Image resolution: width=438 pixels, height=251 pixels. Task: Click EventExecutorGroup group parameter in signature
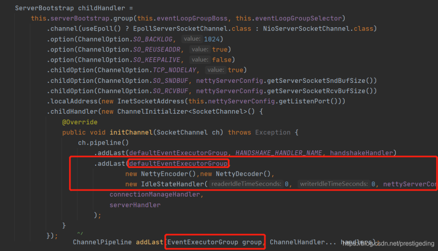pyautogui.click(x=215, y=242)
